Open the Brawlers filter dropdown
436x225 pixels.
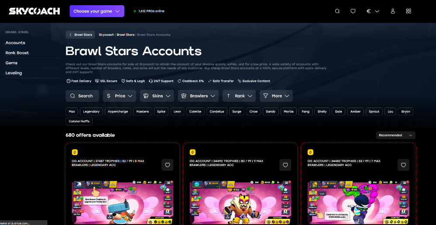[x=198, y=96]
